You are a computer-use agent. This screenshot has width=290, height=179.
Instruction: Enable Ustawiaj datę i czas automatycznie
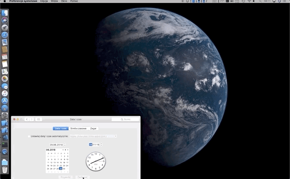tap(29, 136)
